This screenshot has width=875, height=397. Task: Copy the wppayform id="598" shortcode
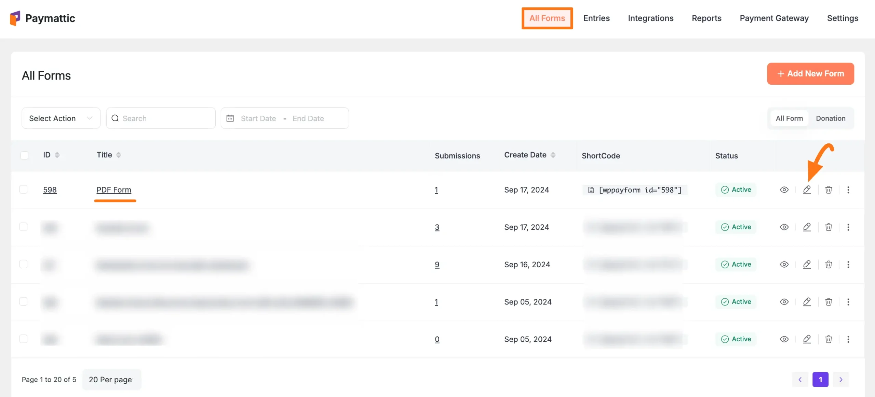pyautogui.click(x=635, y=190)
